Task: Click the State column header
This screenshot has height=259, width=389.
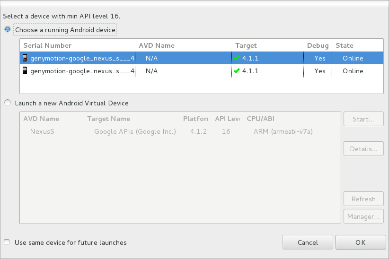Action: [x=345, y=45]
